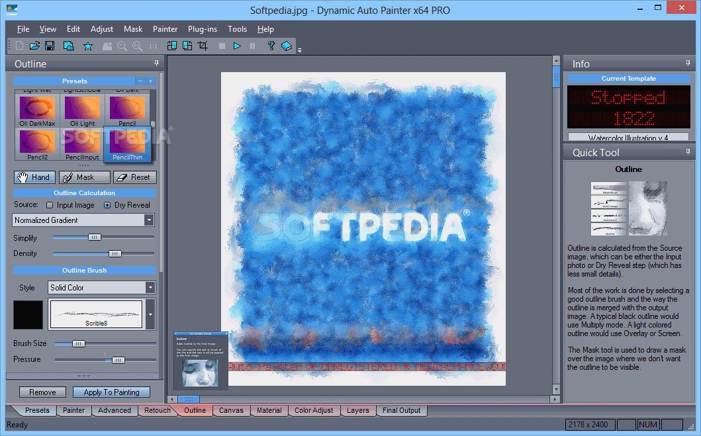Open the Painter menu
The image size is (701, 436).
coord(165,29)
